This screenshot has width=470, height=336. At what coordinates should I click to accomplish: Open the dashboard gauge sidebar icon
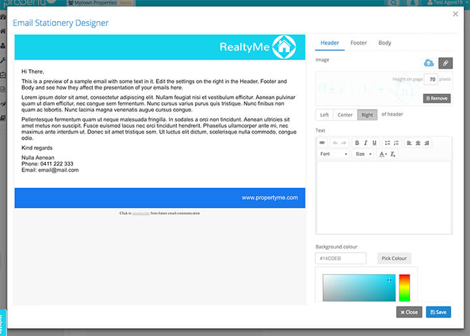3,17
